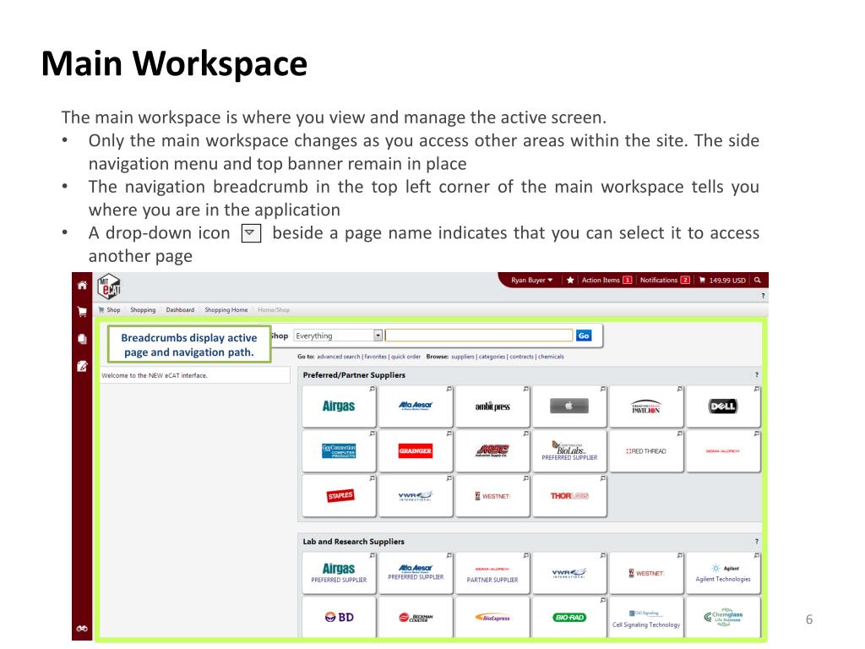865x649 pixels.
Task: Open the favorites link under search
Action: coord(376,357)
